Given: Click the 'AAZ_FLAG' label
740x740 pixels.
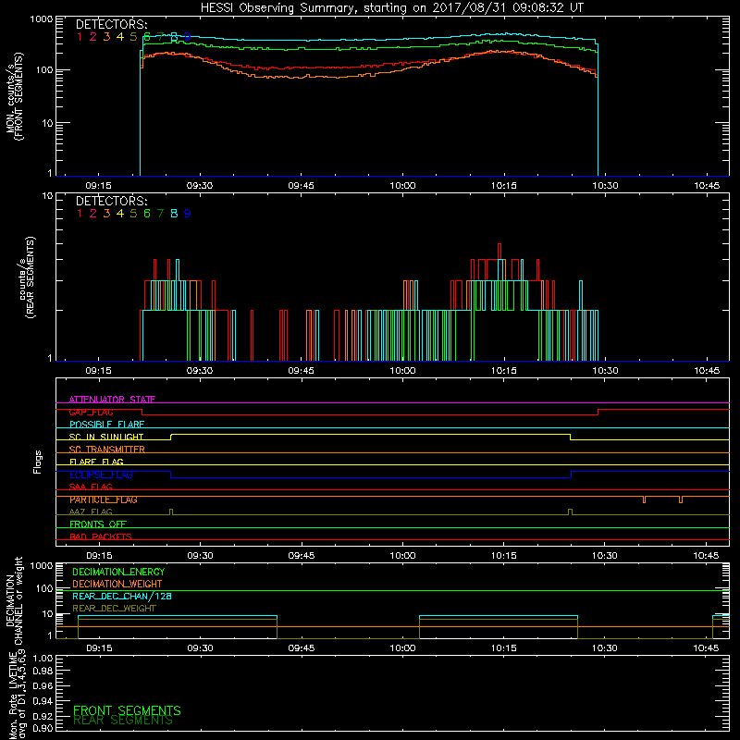Looking at the screenshot, I should [91, 512].
